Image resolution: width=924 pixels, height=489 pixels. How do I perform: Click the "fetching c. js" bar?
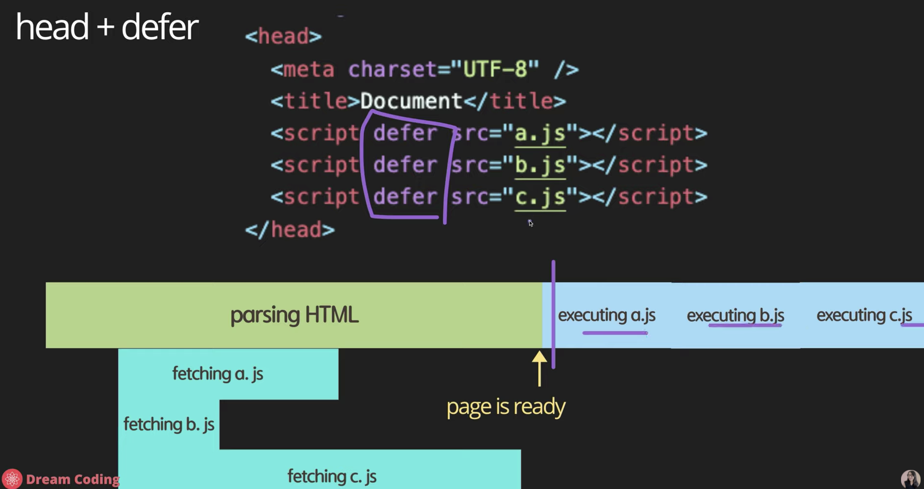pyautogui.click(x=332, y=476)
